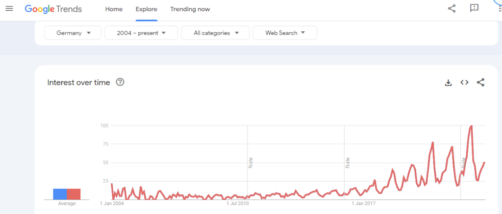Open the hamburger main menu
The width and height of the screenshot is (502, 214).
pos(9,9)
